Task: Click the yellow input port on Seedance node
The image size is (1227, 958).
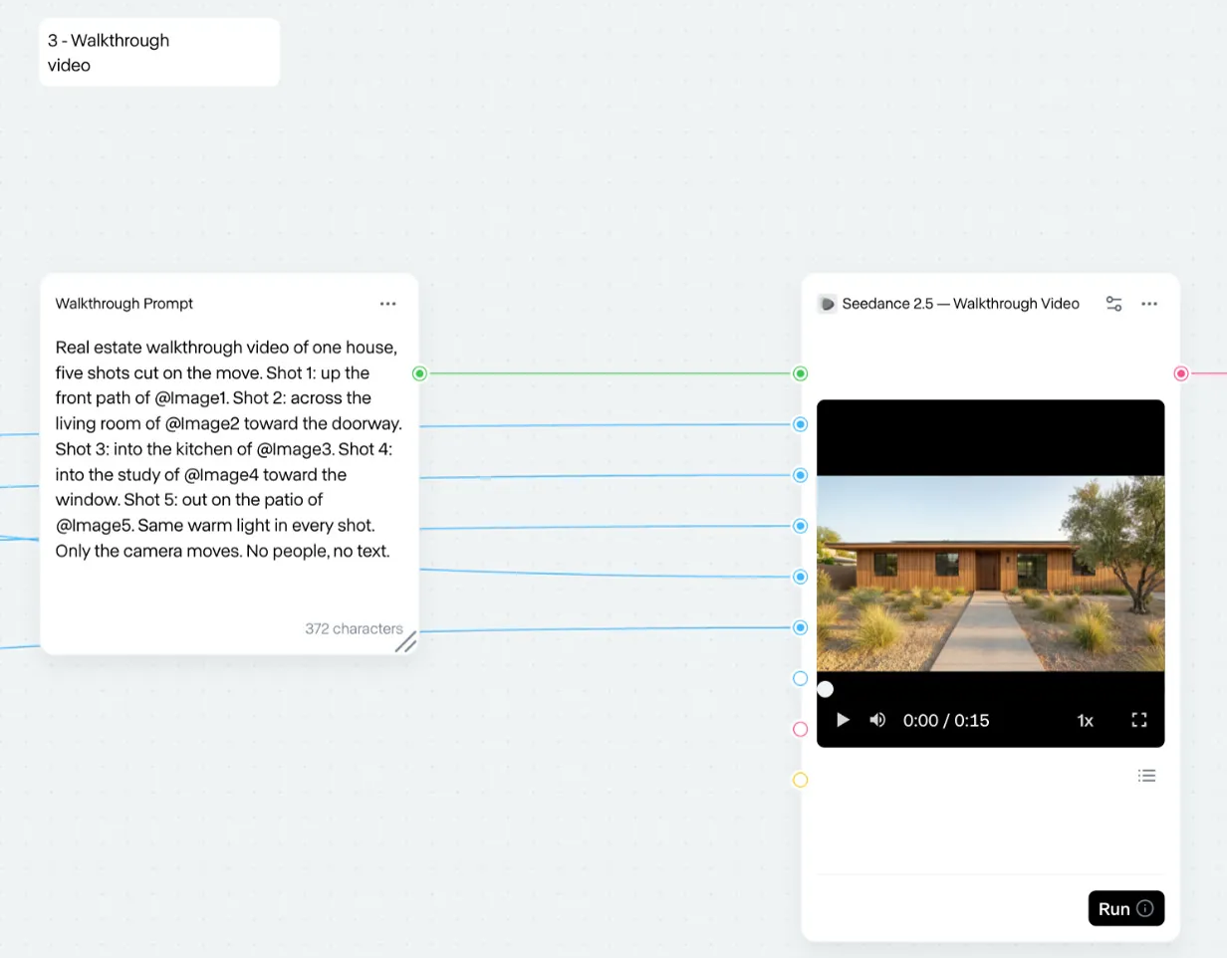Action: (x=800, y=780)
